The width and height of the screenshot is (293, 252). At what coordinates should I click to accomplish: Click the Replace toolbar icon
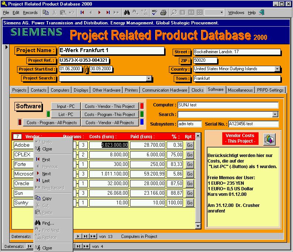144,13
